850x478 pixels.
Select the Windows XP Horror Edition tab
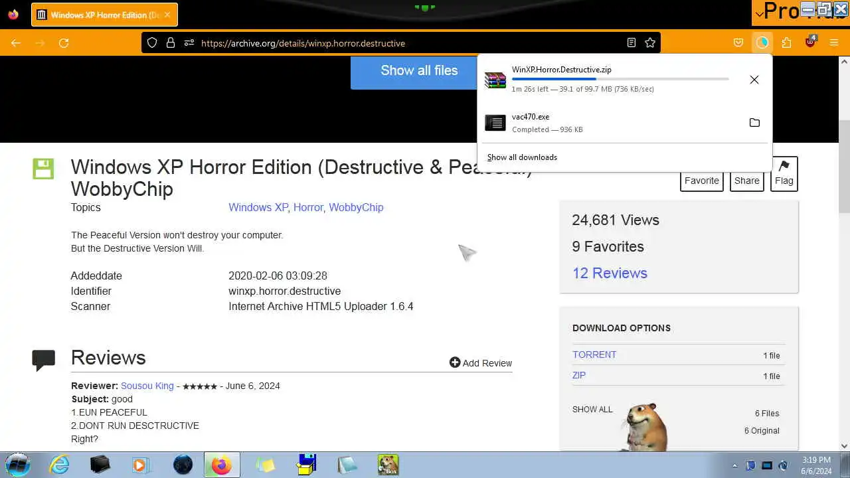coord(104,15)
